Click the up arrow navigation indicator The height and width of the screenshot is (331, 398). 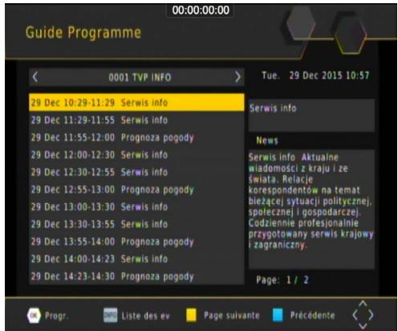(x=363, y=304)
